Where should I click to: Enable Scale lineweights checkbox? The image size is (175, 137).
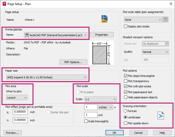86,121
